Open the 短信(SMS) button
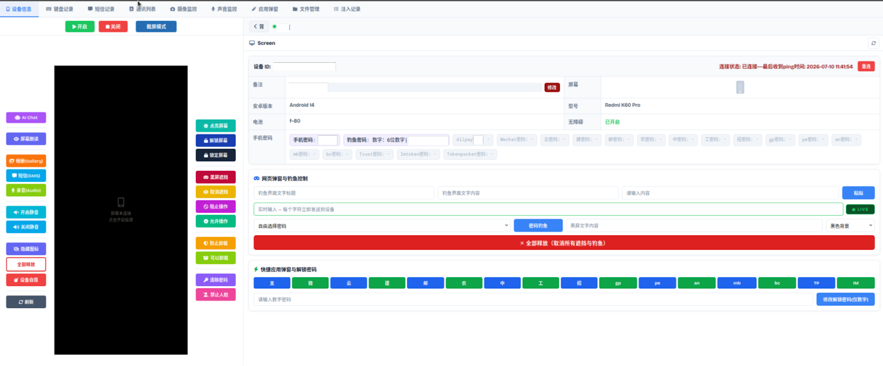This screenshot has height=366, width=883. [x=26, y=176]
